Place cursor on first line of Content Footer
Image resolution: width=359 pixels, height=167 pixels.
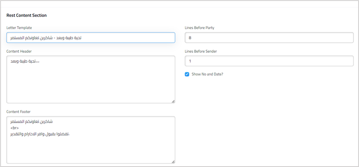[31, 121]
